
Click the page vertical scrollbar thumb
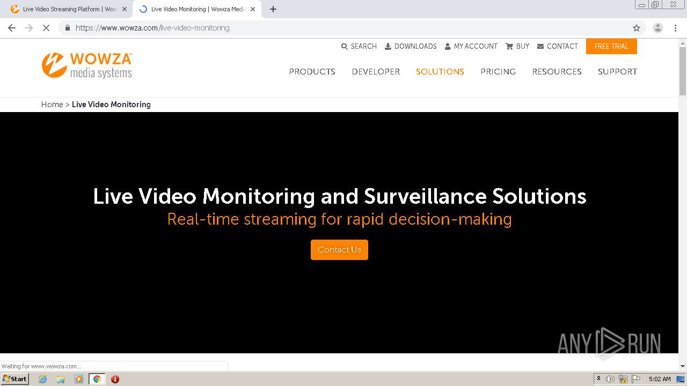pos(683,71)
